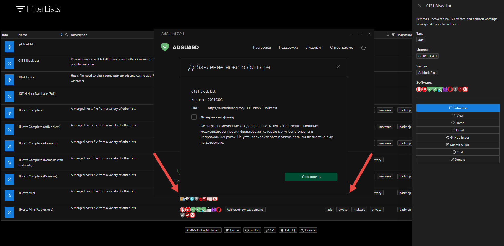This screenshot has height=246, width=504.
Task: Toggle sort arrows left of filter funnel
Action: [x=388, y=35]
